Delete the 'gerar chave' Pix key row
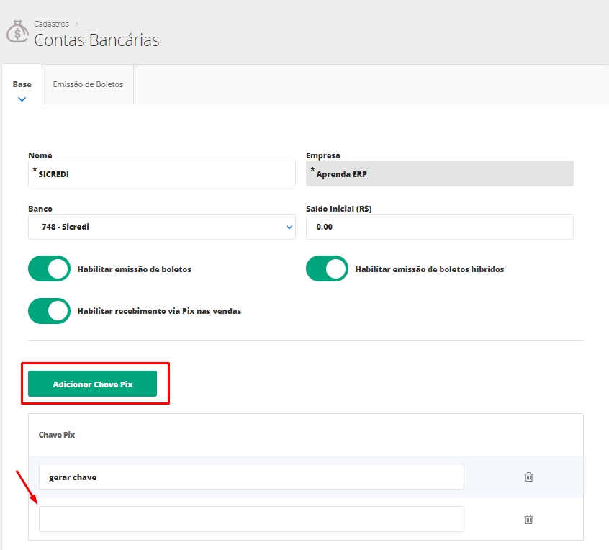 (528, 477)
